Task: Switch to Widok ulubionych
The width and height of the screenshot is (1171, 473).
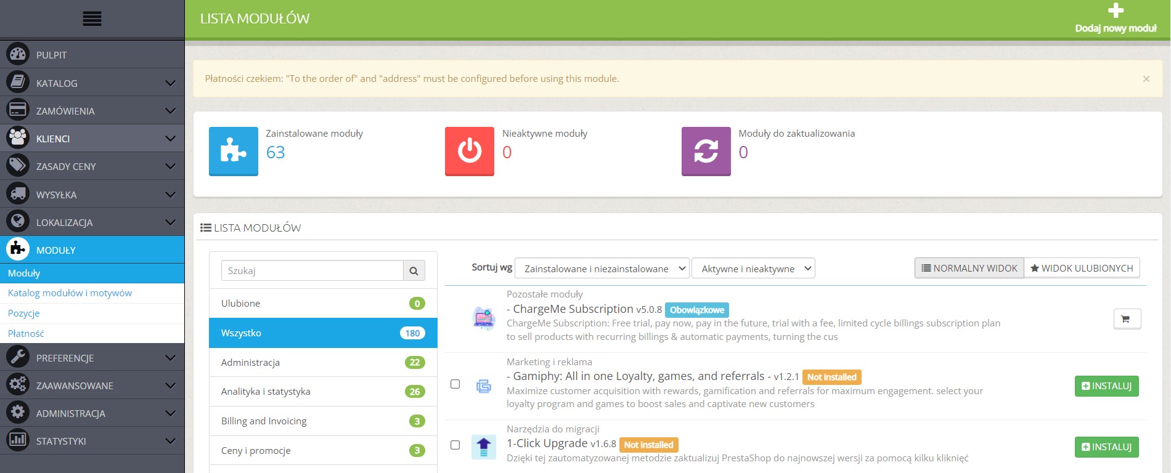Action: 1082,268
